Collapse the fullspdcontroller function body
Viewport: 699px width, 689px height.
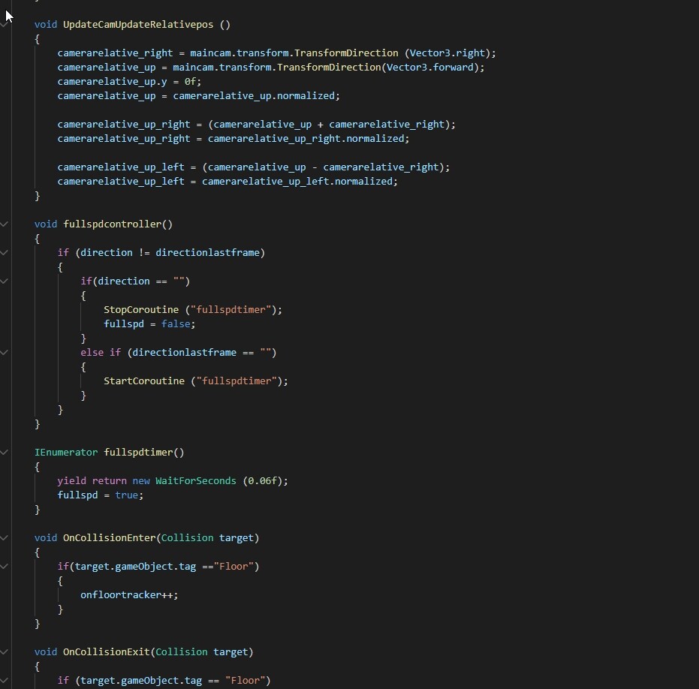point(5,224)
